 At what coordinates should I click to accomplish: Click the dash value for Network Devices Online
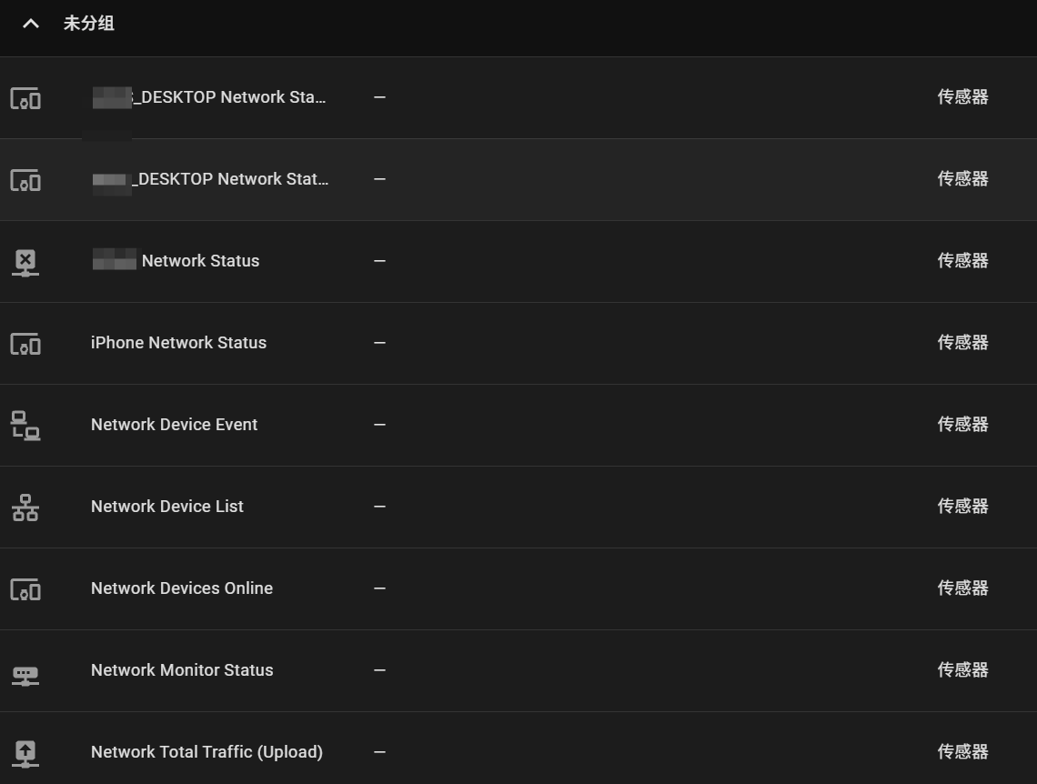379,588
